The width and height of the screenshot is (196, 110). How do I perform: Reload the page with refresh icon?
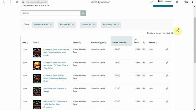tap(17, 2)
